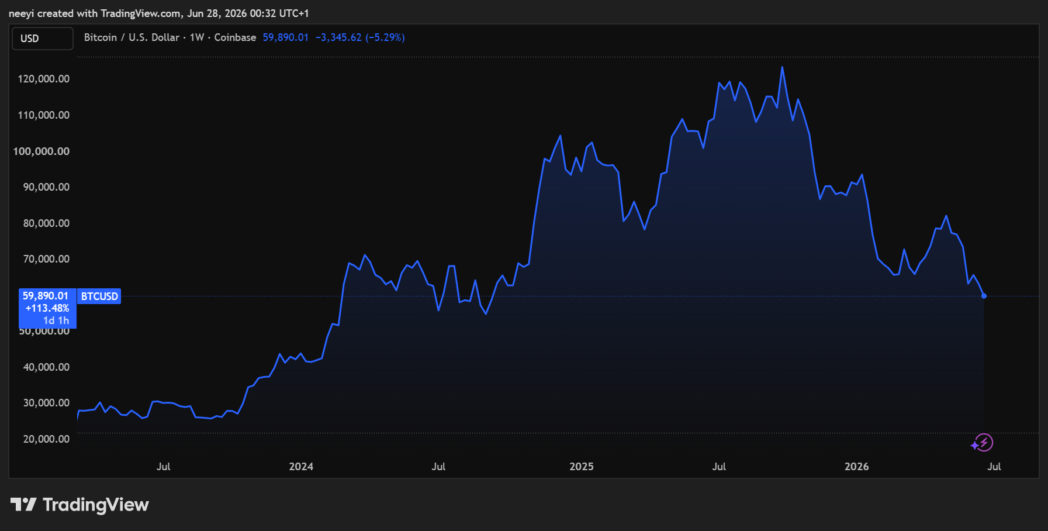
Task: Click the 100,000.00 price axis label
Action: [x=41, y=151]
